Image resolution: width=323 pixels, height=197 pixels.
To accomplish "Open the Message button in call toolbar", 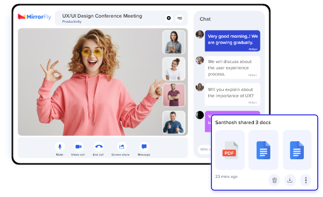I will (x=144, y=147).
